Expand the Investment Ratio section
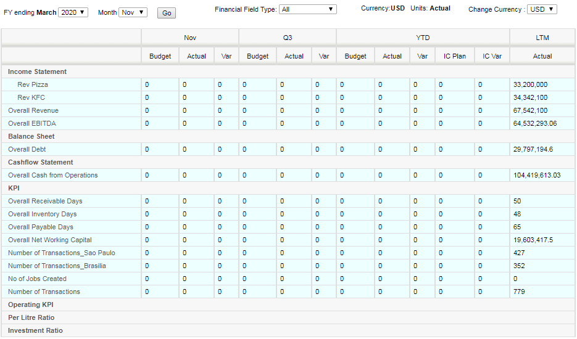This screenshot has width=577, height=339. [35, 330]
